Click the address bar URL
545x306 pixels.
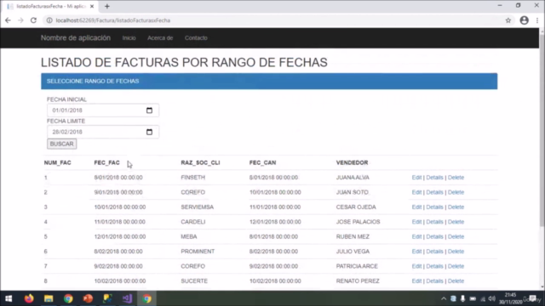113,20
